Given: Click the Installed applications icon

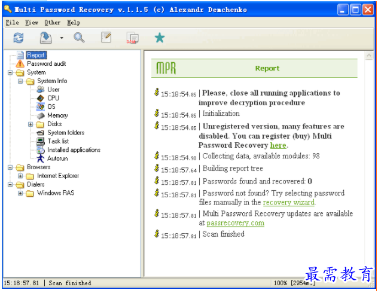Looking at the screenshot, I should click(x=41, y=150).
